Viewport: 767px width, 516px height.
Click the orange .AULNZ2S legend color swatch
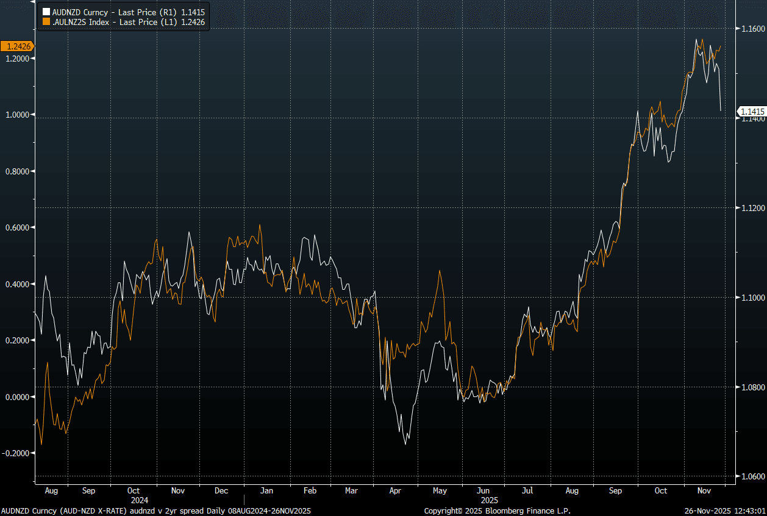coord(47,22)
